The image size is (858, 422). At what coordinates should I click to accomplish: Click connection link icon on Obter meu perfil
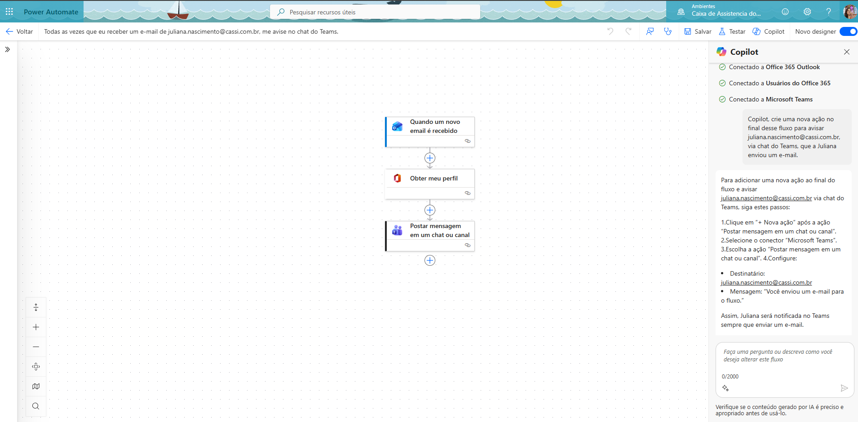pos(468,193)
